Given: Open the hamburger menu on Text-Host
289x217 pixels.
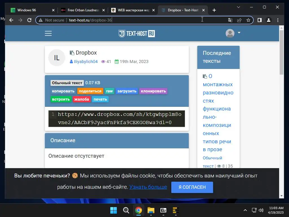Looking at the screenshot, I should pyautogui.click(x=48, y=33).
